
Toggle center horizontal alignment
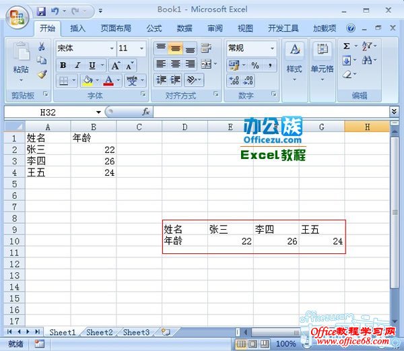point(176,64)
